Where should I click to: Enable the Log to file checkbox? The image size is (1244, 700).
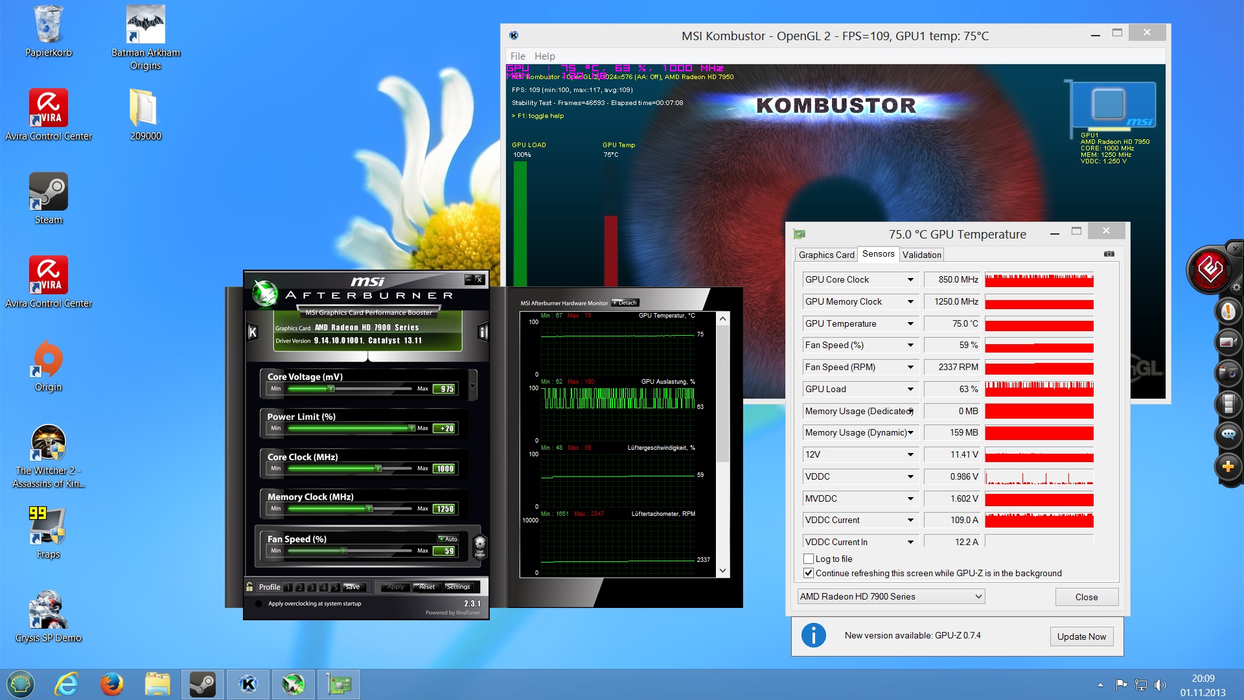pyautogui.click(x=809, y=559)
